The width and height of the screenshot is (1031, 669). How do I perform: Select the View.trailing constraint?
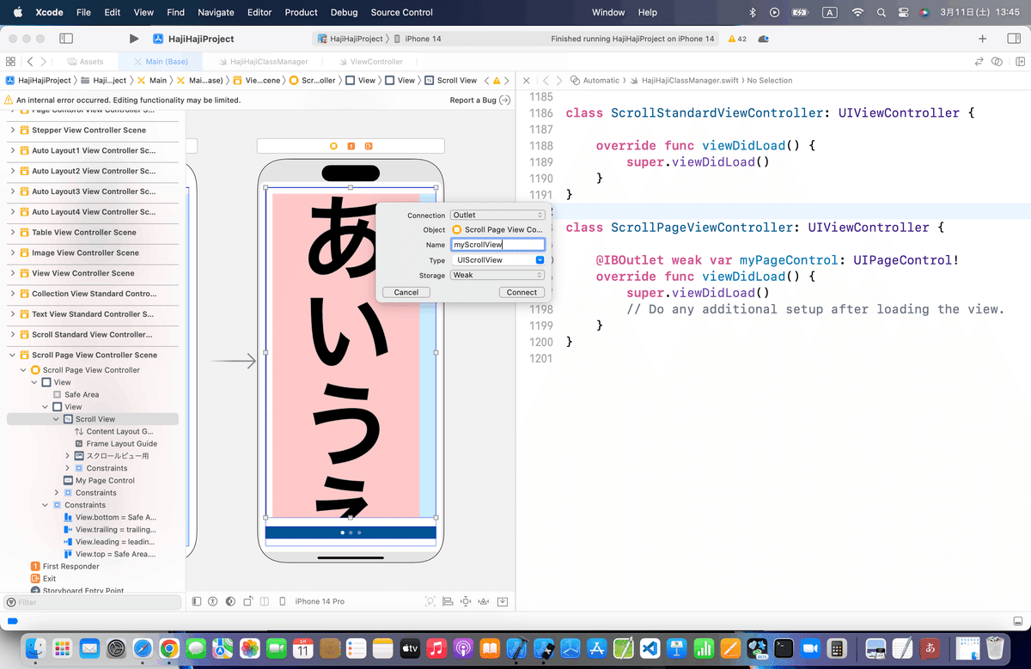[x=110, y=530]
